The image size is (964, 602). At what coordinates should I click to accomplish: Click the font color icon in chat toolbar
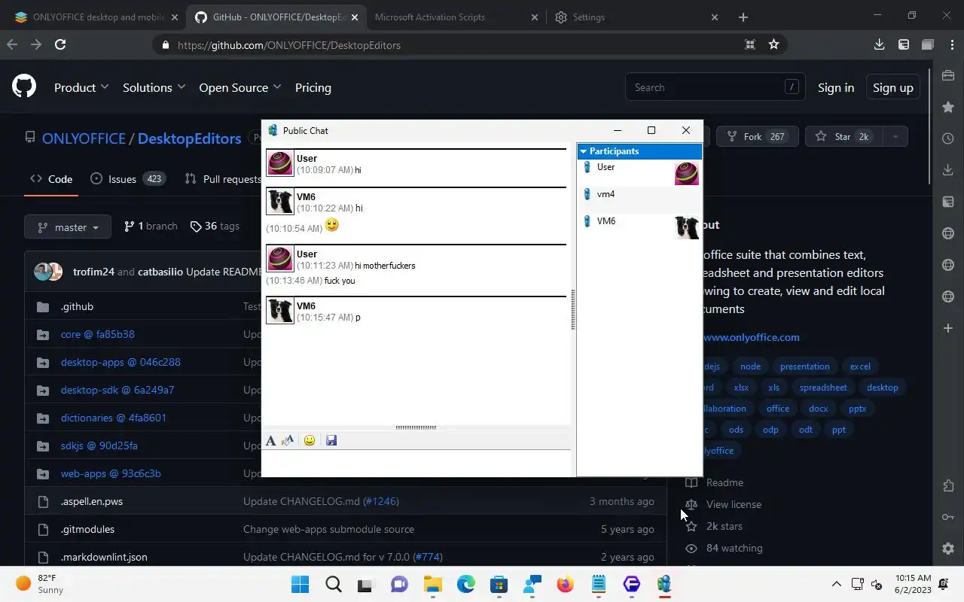[288, 441]
